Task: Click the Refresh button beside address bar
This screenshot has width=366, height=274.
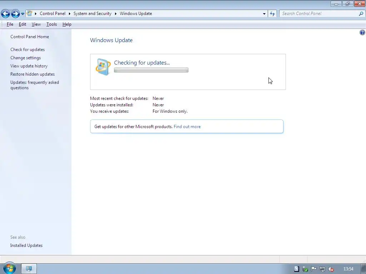Action: click(272, 14)
